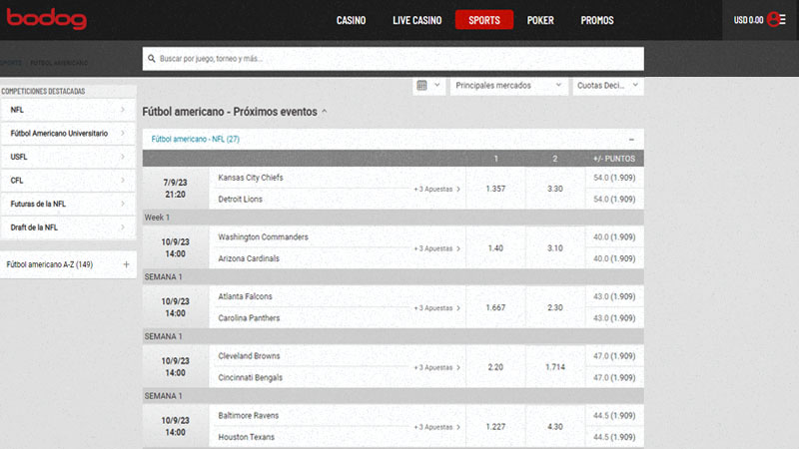The width and height of the screenshot is (799, 449).
Task: Open the user account profile icon
Action: pyautogui.click(x=777, y=20)
